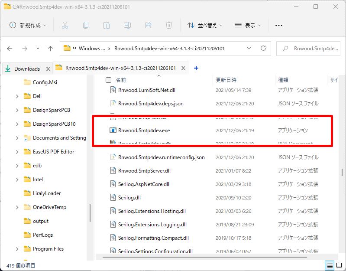346x271 pixels.
Task: Open the See more ellipsis menu
Action: point(279,26)
